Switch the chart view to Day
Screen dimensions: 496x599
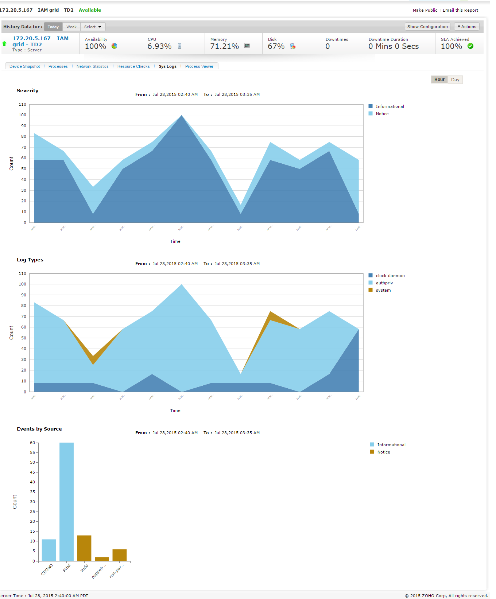point(455,80)
